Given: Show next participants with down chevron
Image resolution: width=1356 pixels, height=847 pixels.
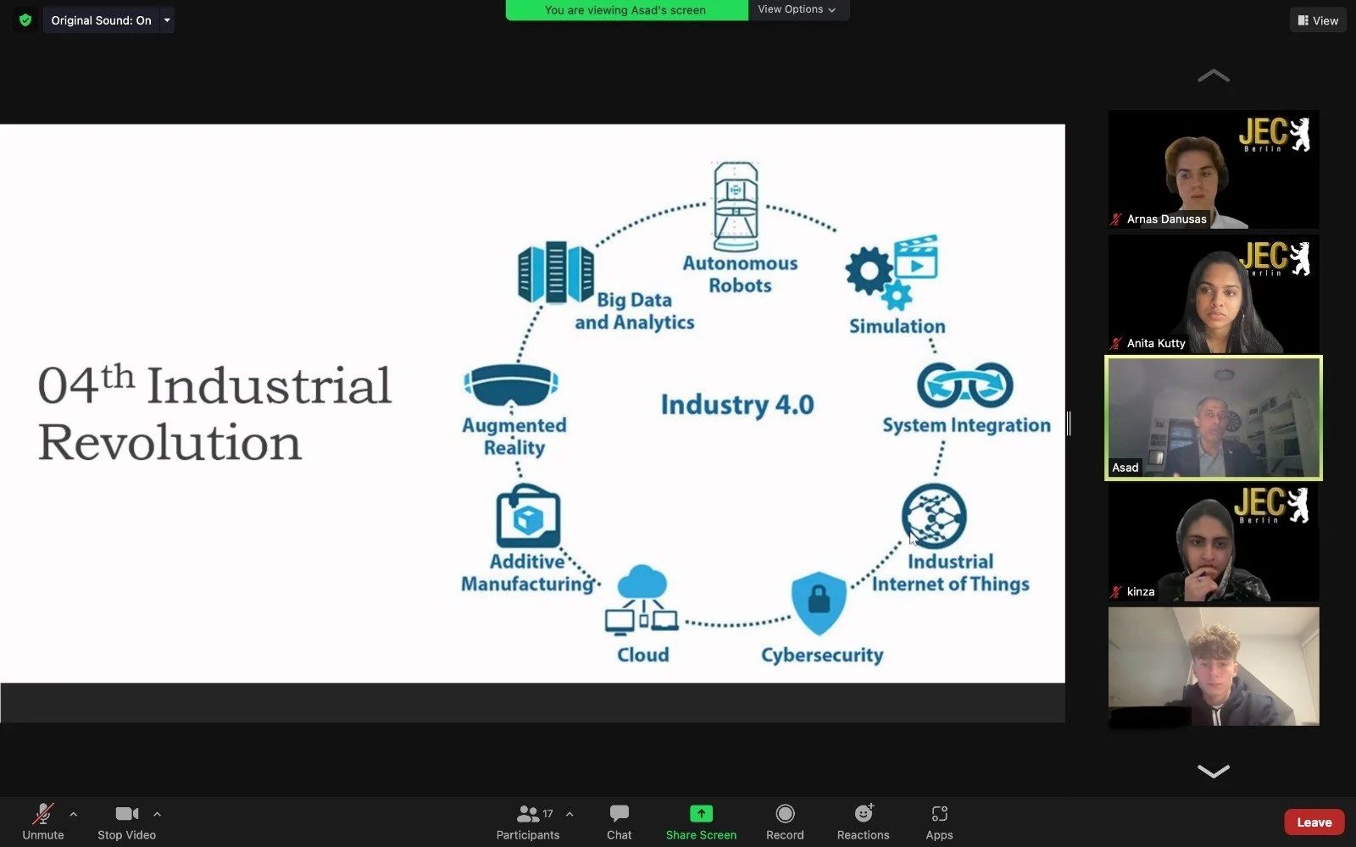Looking at the screenshot, I should [1213, 771].
